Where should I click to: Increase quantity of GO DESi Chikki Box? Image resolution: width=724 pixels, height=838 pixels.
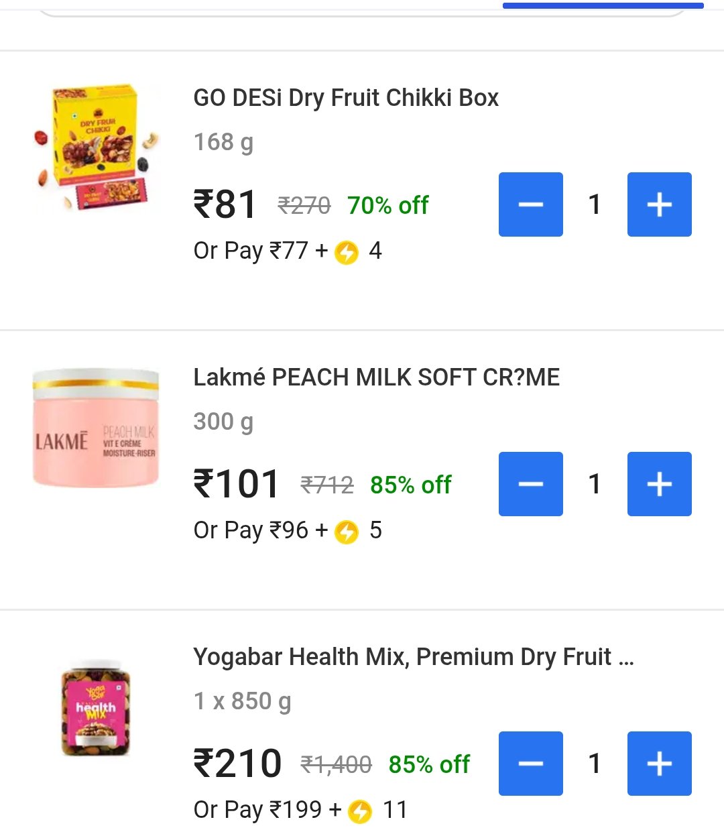pyautogui.click(x=659, y=204)
